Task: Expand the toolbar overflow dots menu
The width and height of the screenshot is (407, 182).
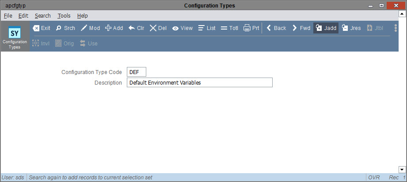Action: (x=396, y=28)
